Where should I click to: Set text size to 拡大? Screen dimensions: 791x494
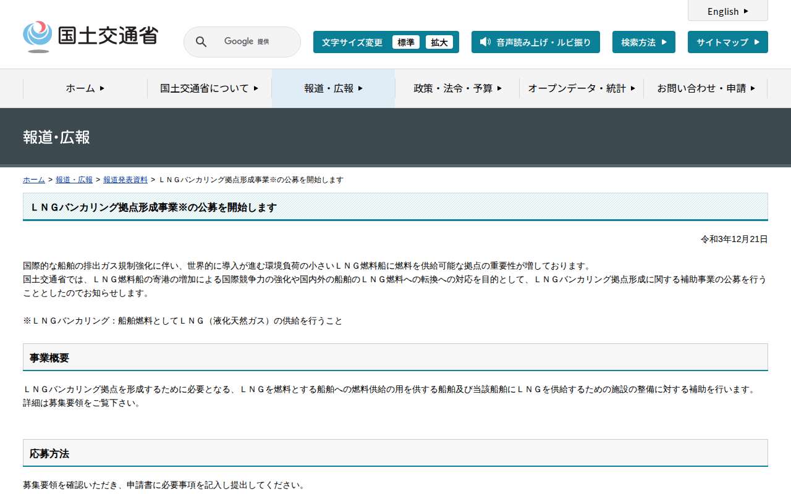point(439,42)
